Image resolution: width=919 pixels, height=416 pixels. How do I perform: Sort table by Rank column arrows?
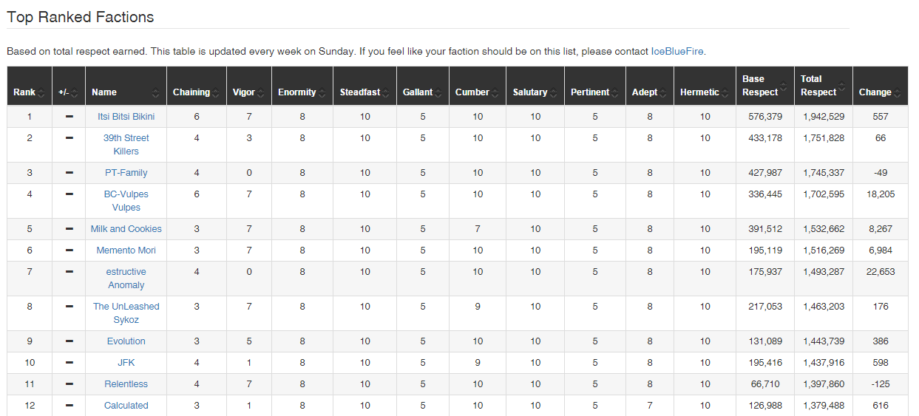tap(41, 93)
